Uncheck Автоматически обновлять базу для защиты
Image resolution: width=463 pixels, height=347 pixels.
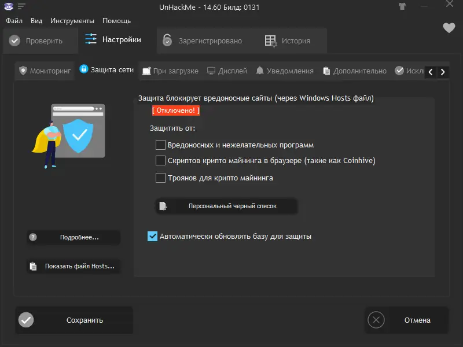coord(152,237)
